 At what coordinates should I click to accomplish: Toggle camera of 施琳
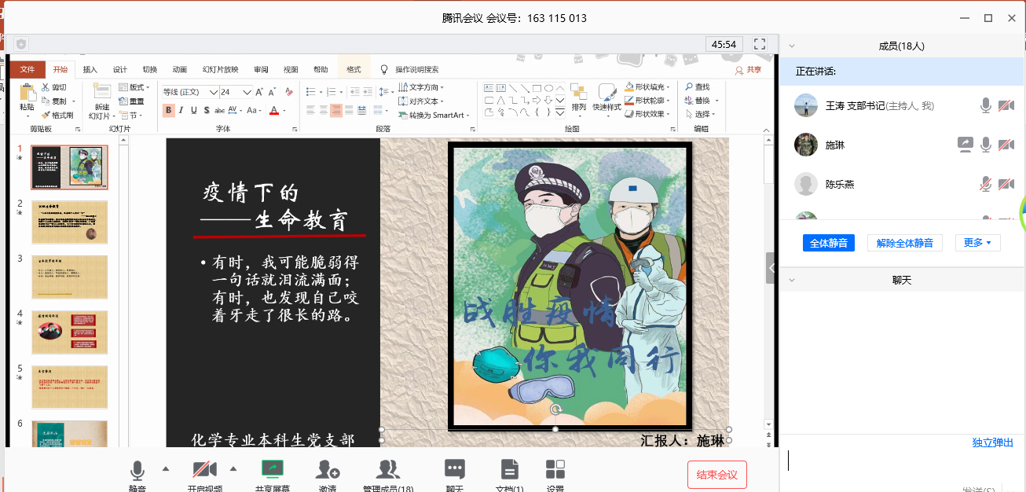(1006, 145)
